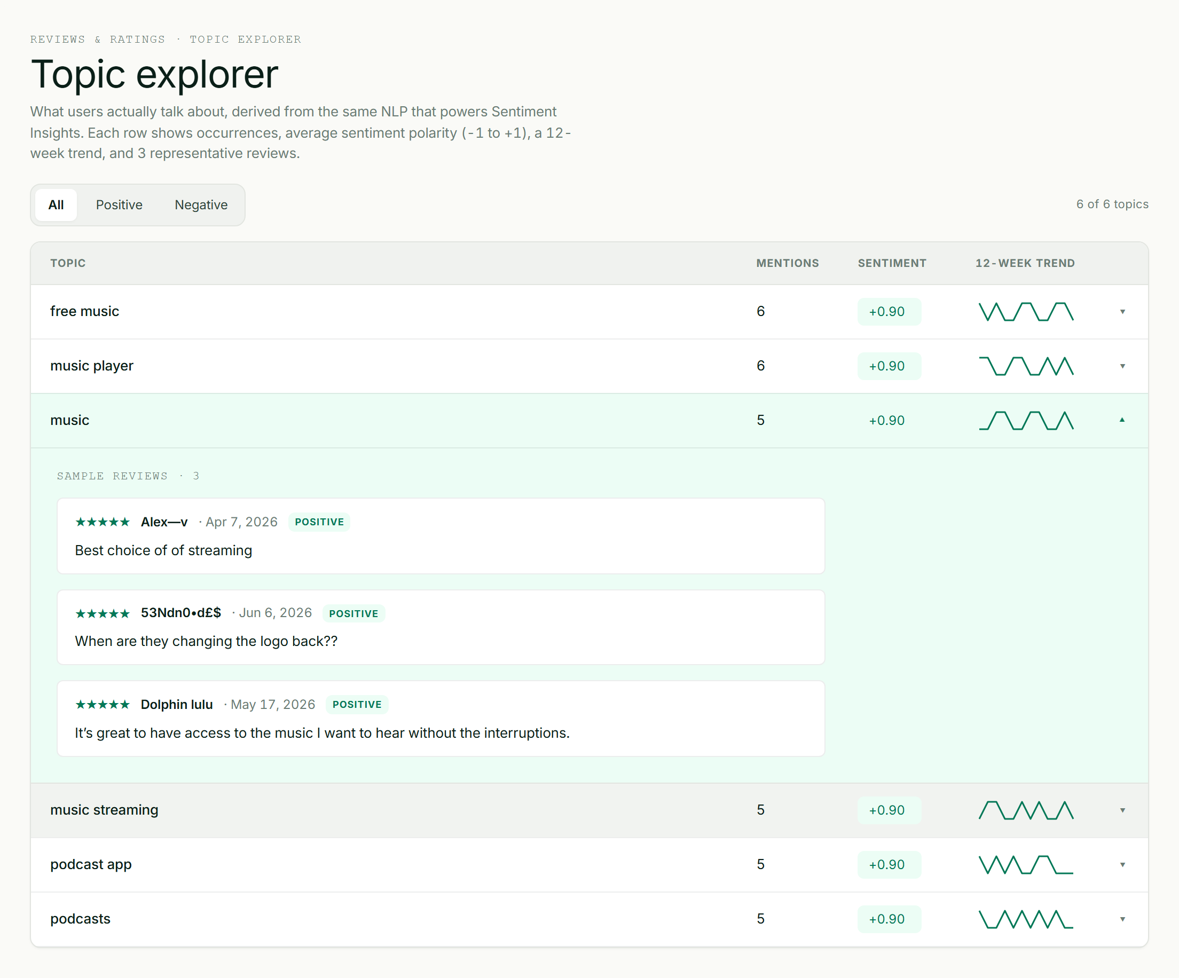
Task: Click the Mentions column header
Action: pyautogui.click(x=787, y=263)
